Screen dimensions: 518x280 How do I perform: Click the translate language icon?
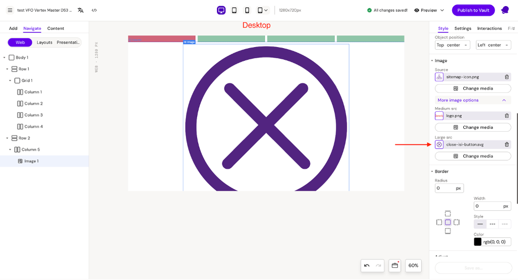[81, 10]
